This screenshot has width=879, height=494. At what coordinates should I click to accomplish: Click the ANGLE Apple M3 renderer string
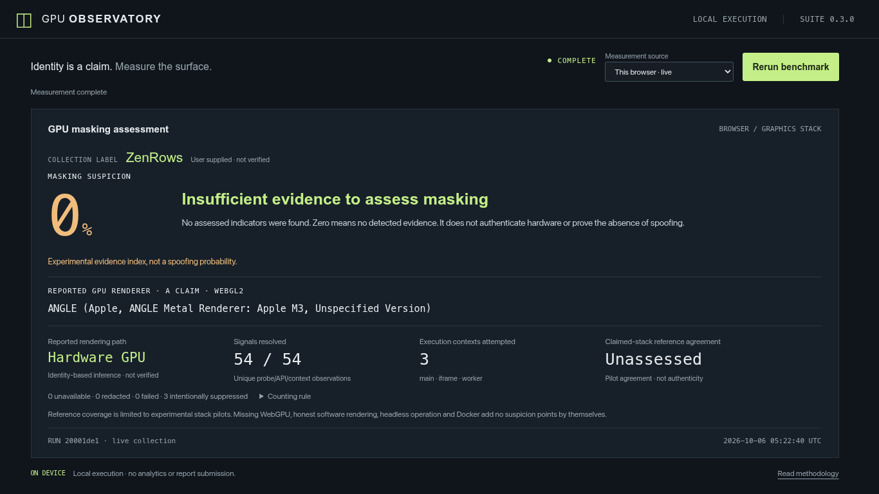pos(239,309)
